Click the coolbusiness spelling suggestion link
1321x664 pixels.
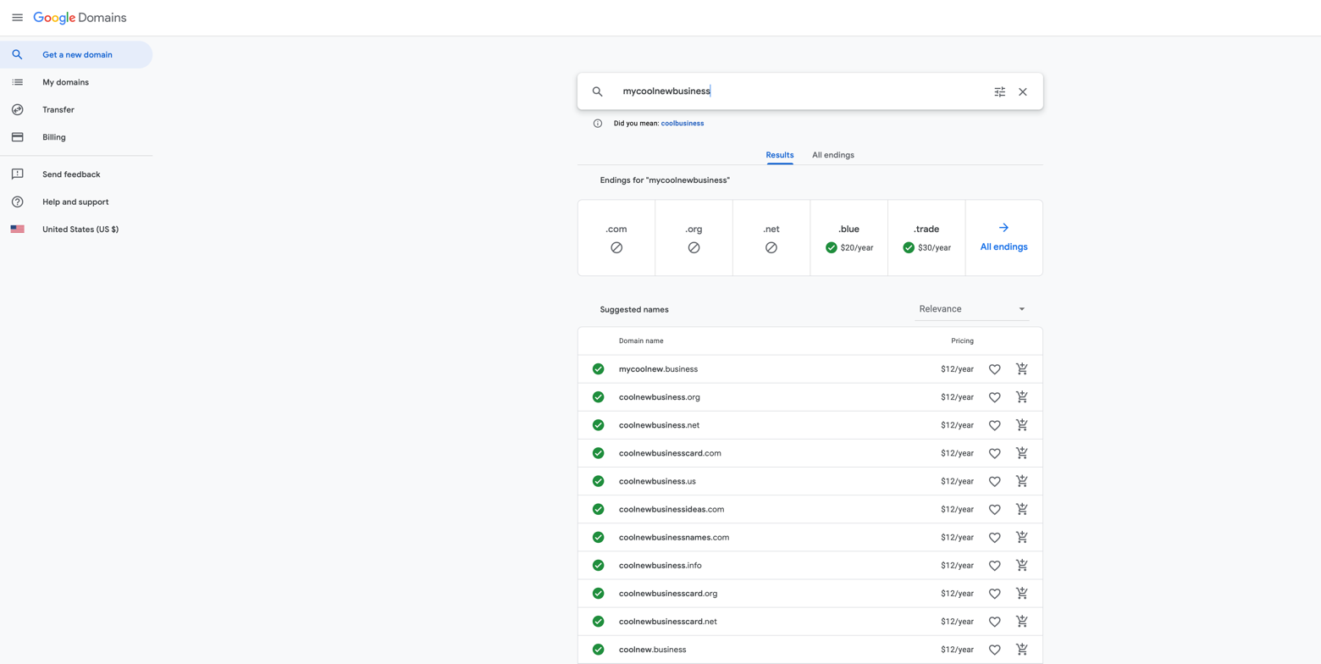682,123
